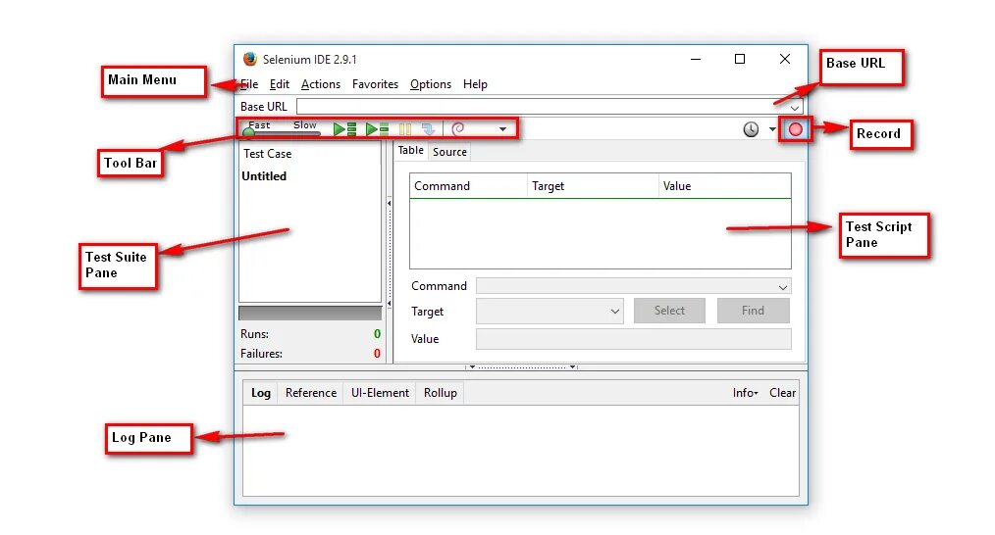
Task: Click the Apply rollup rules swirl icon
Action: click(x=457, y=129)
